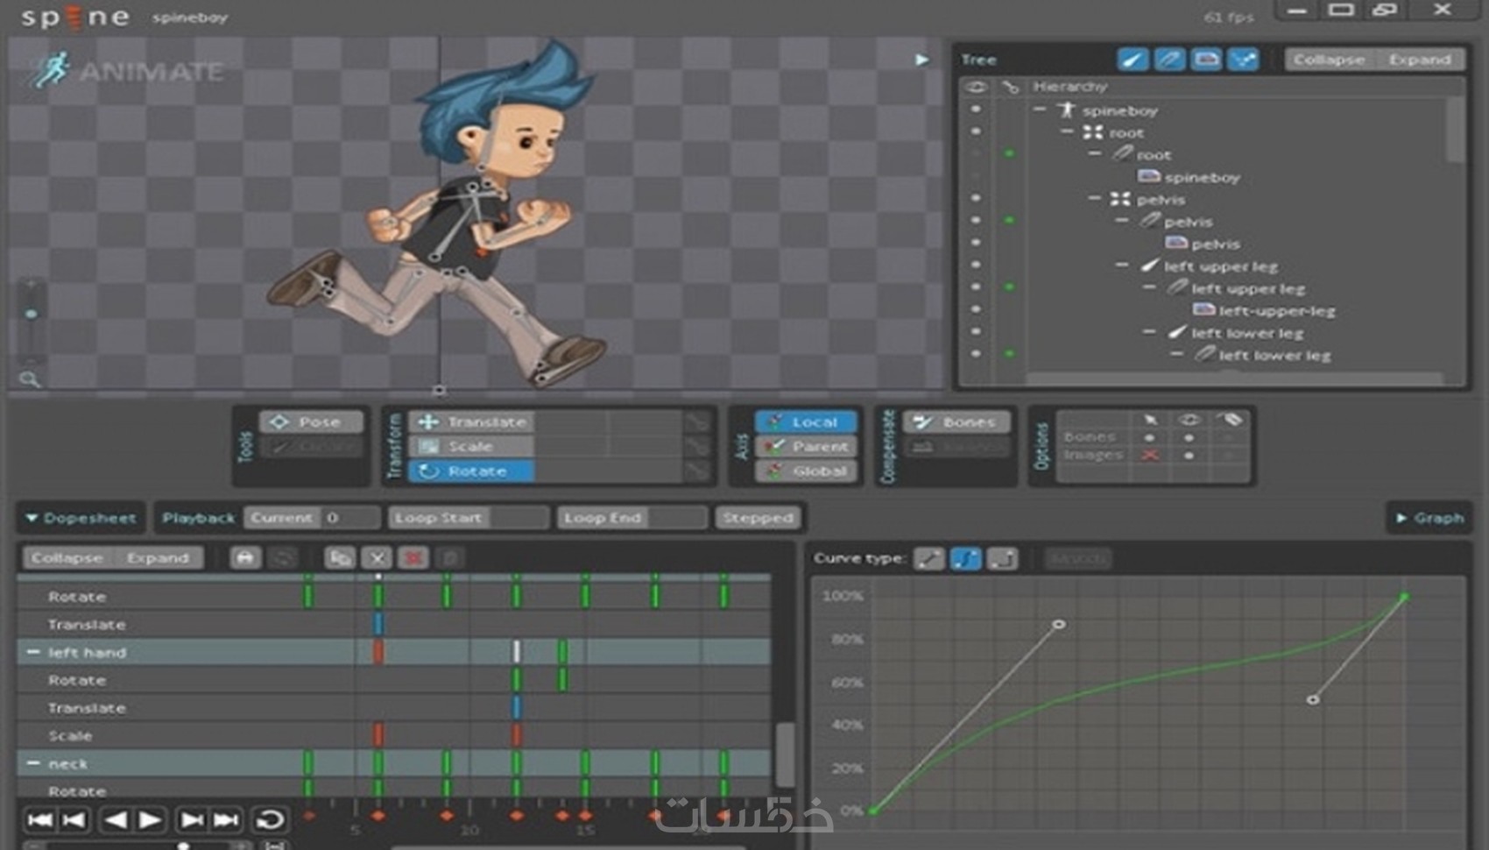
Task: Toggle the auto key button in the dopesheet toolbar
Action: coord(245,557)
